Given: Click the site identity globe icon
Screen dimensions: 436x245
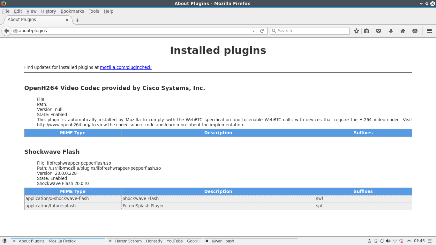Looking at the screenshot, I should (x=15, y=31).
